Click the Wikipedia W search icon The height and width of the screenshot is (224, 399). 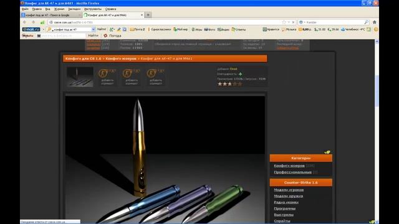coord(39,36)
